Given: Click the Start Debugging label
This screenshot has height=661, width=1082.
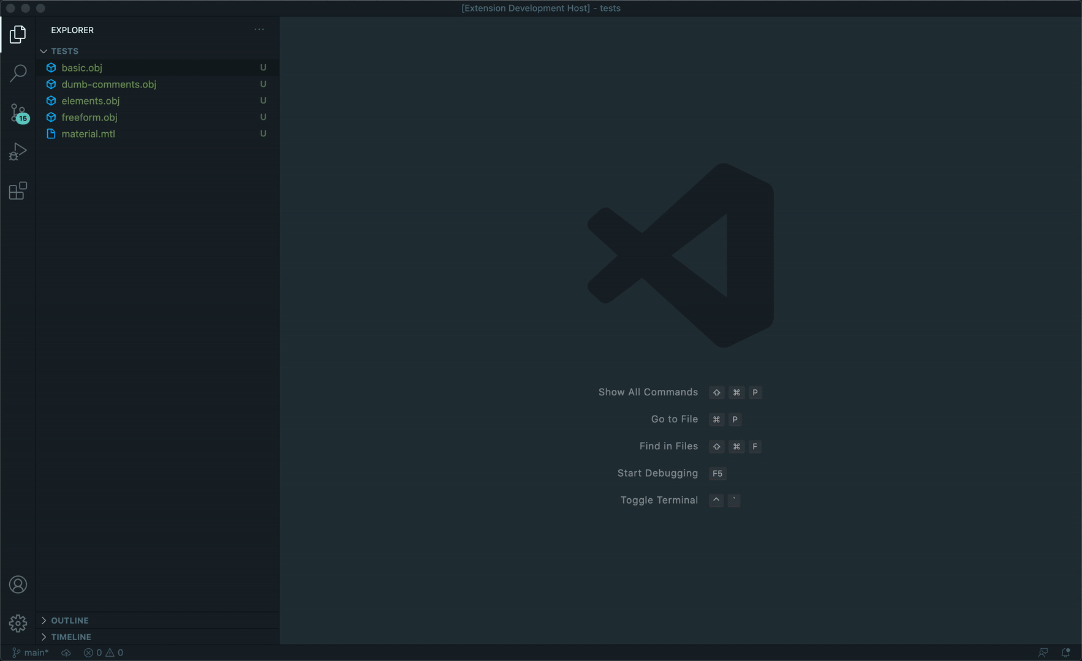Looking at the screenshot, I should pyautogui.click(x=657, y=473).
